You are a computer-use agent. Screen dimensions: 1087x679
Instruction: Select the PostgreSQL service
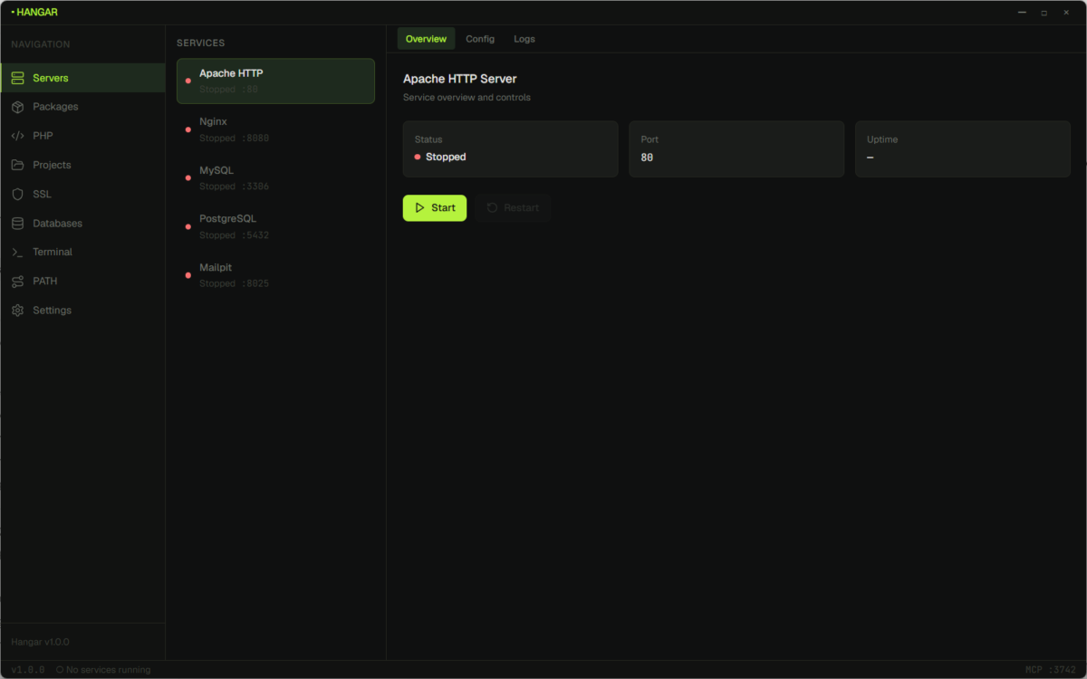tap(275, 227)
